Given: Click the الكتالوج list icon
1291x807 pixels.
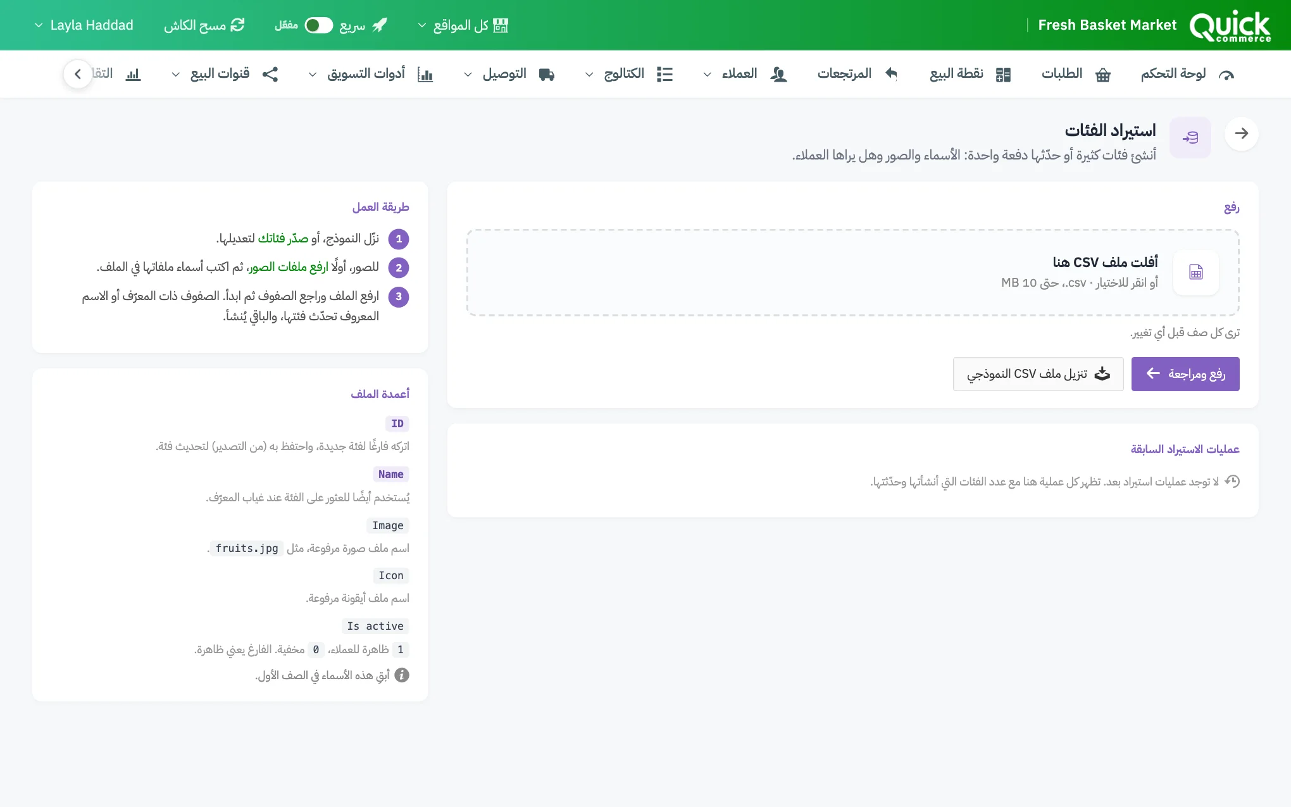Looking at the screenshot, I should (x=664, y=75).
